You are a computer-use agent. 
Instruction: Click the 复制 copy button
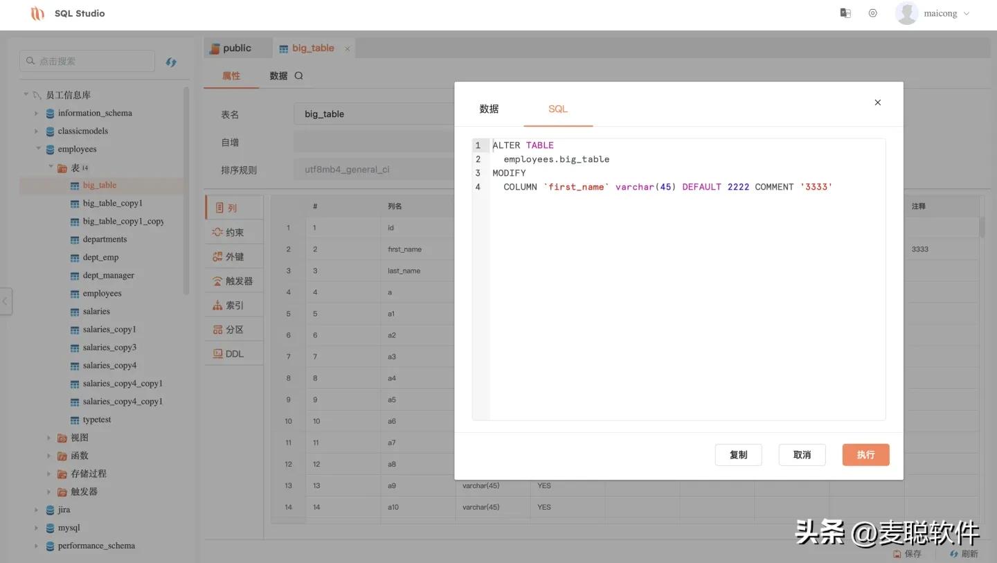[738, 455]
